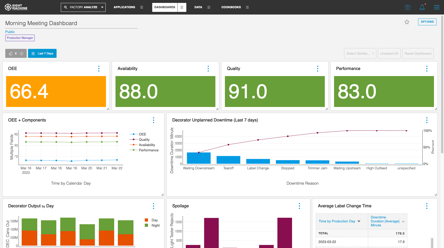Grab the OEE widget resize handle

[108, 109]
